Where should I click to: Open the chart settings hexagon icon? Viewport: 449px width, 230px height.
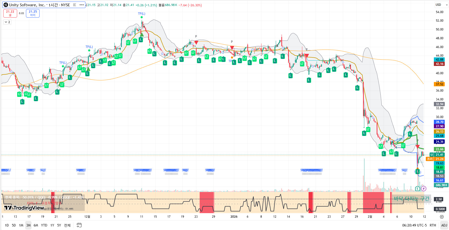(442, 217)
